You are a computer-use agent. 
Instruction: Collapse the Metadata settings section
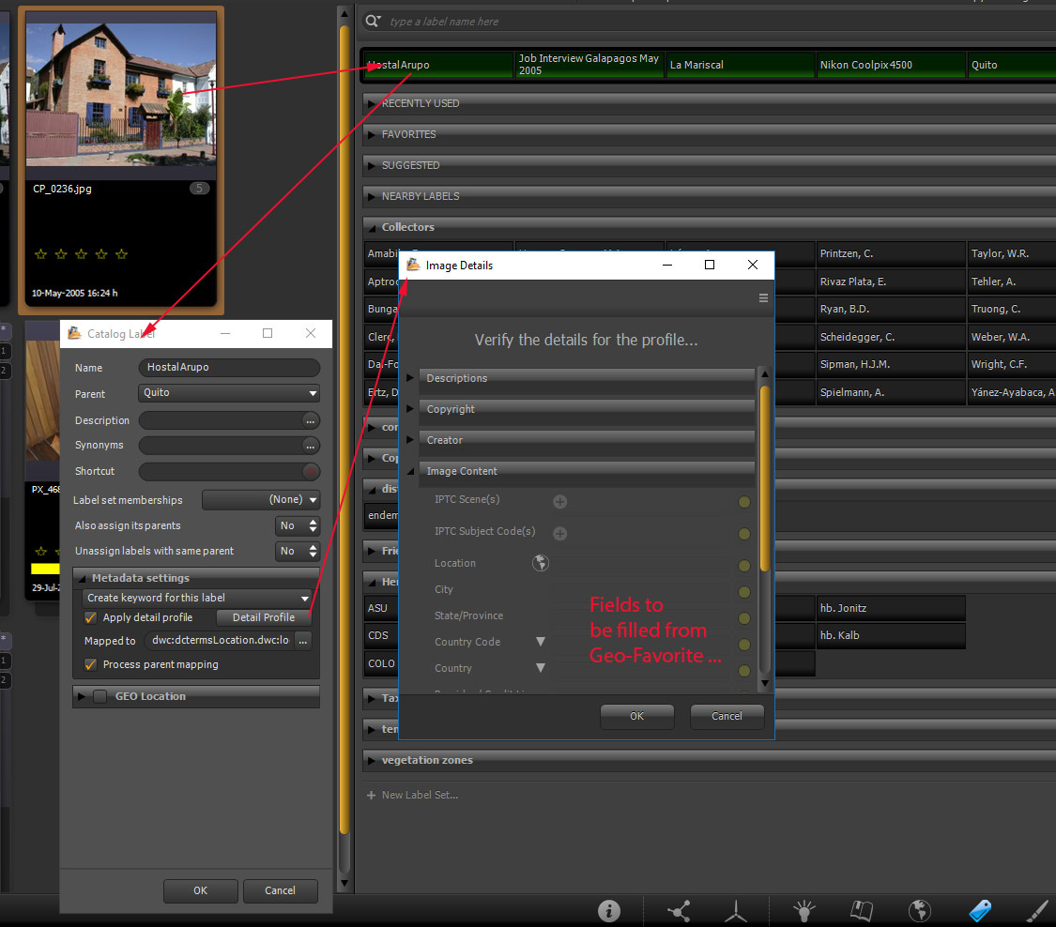point(82,578)
